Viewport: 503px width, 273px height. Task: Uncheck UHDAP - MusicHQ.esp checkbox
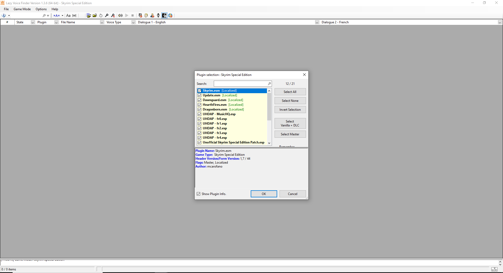tap(199, 114)
